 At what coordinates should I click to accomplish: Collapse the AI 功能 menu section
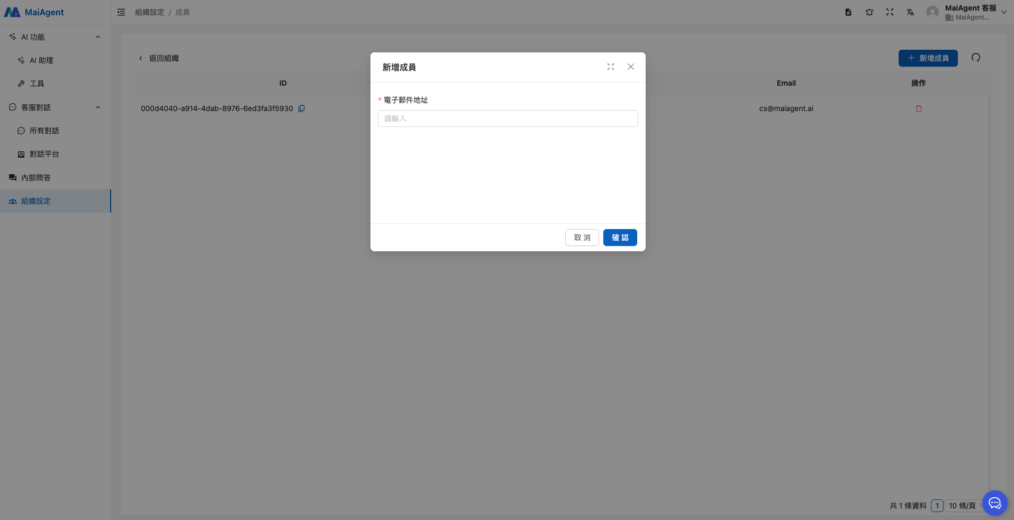[98, 37]
